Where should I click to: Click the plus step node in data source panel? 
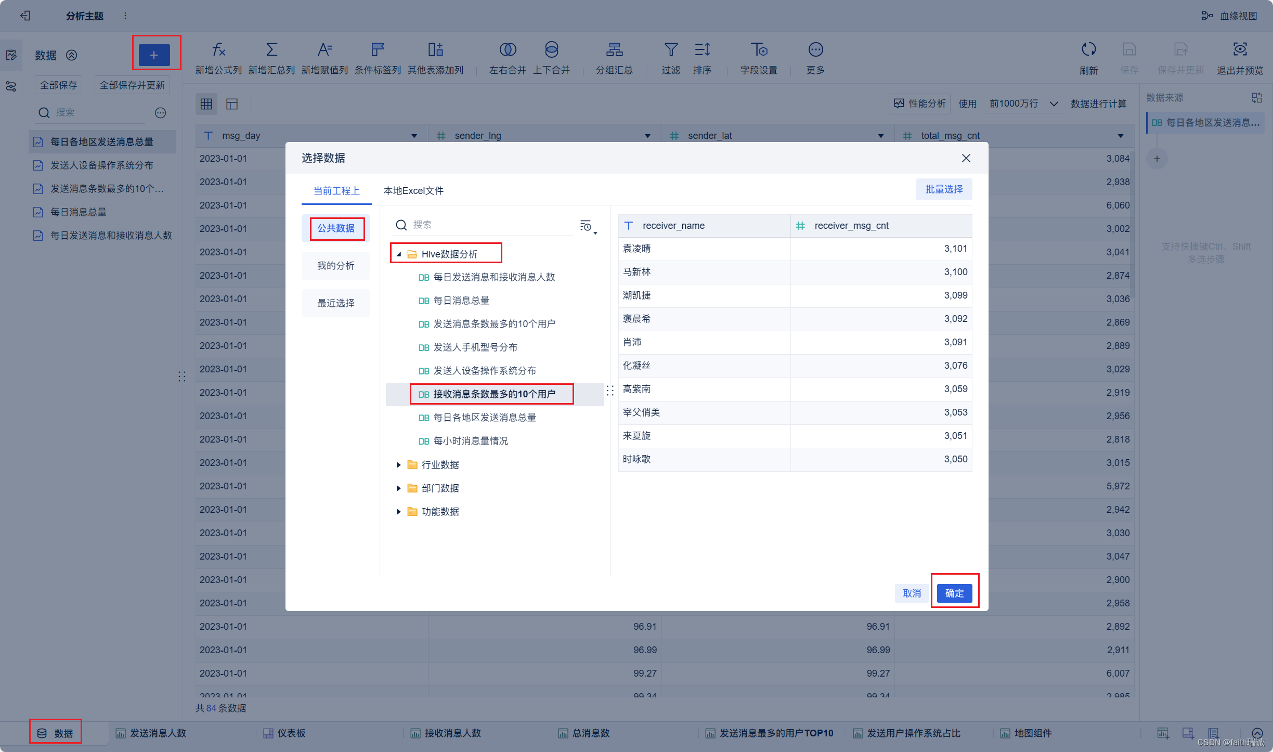tap(1157, 159)
